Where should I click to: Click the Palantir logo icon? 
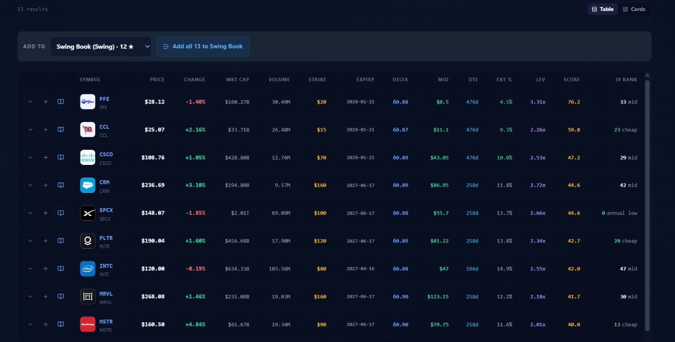point(88,241)
